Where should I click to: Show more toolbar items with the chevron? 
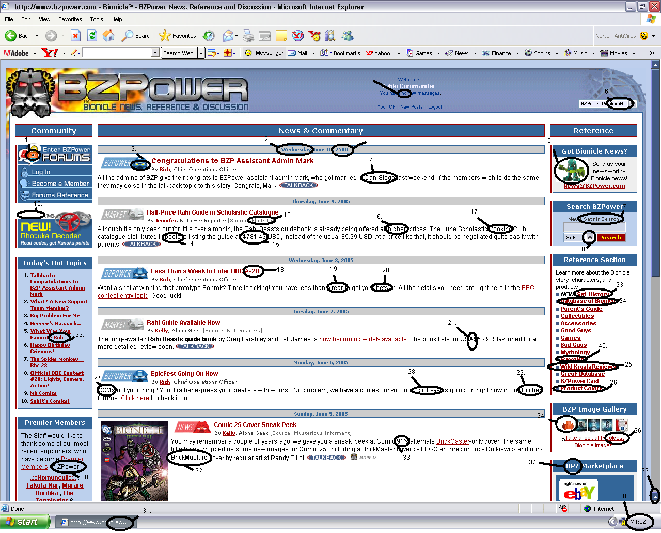click(652, 53)
